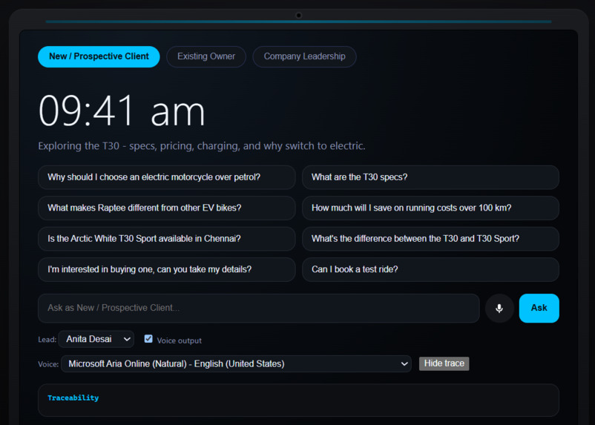Hide the trace panel
Viewport: 595px width, 425px height.
click(444, 363)
